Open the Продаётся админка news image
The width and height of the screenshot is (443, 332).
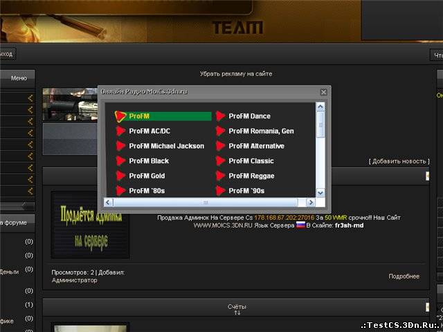tap(90, 225)
